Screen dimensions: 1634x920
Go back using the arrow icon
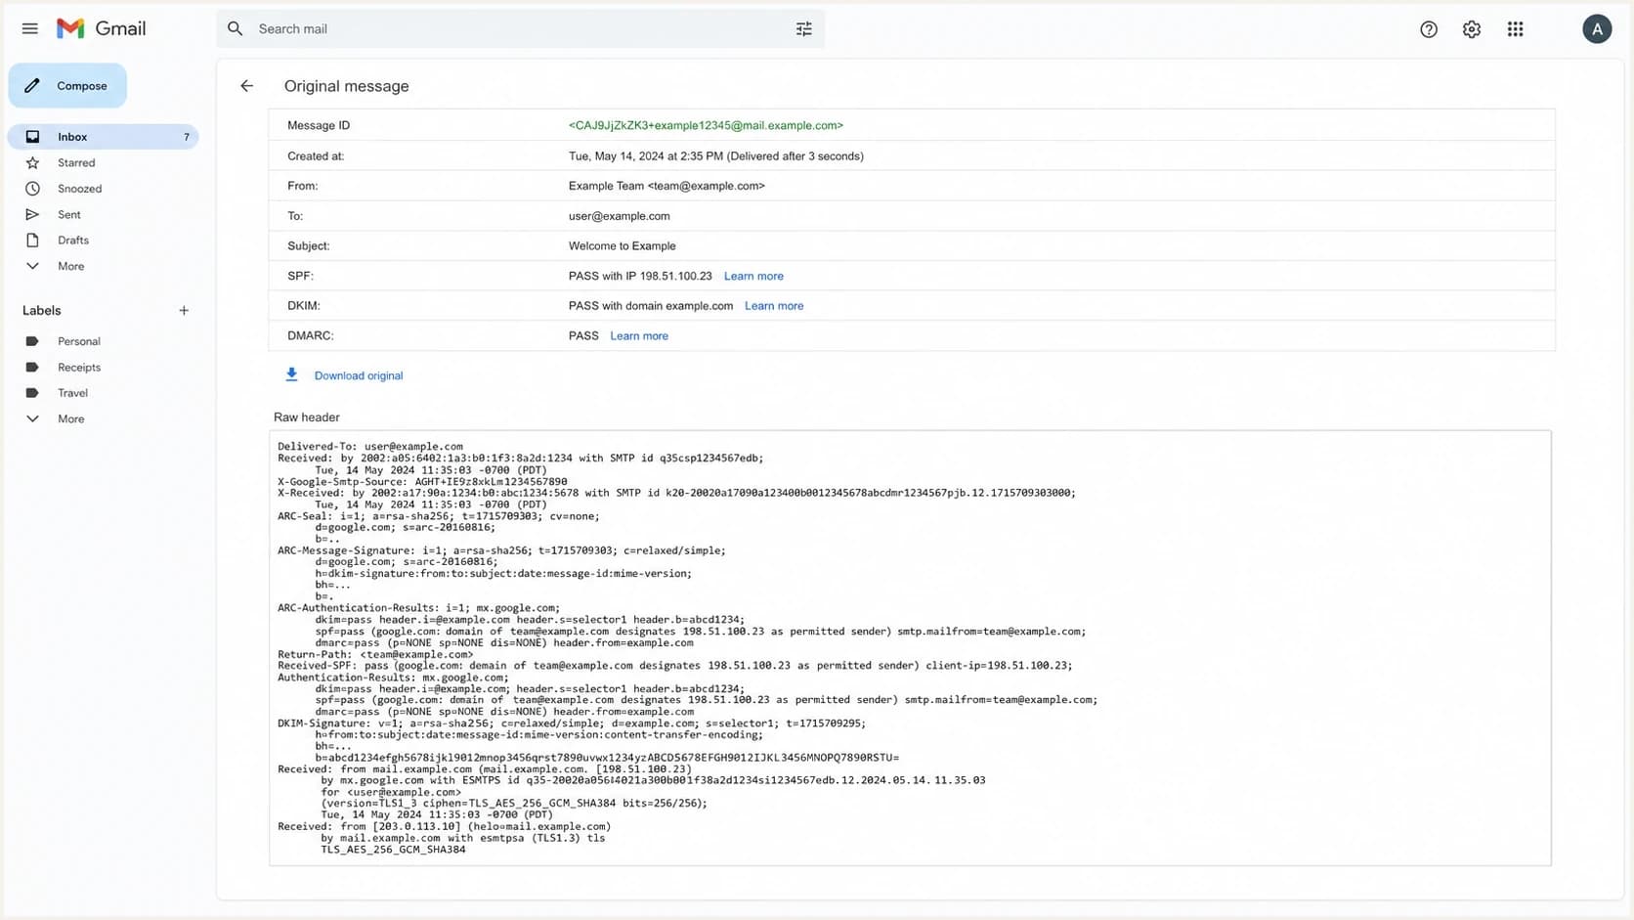click(246, 86)
